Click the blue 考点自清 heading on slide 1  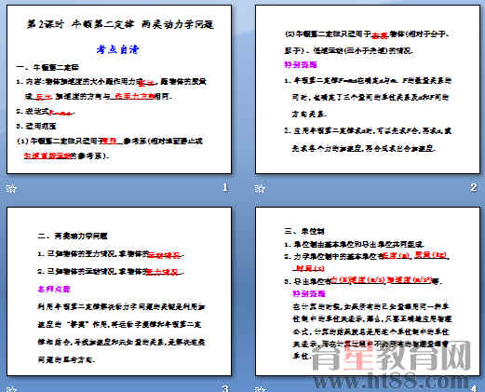pyautogui.click(x=118, y=49)
